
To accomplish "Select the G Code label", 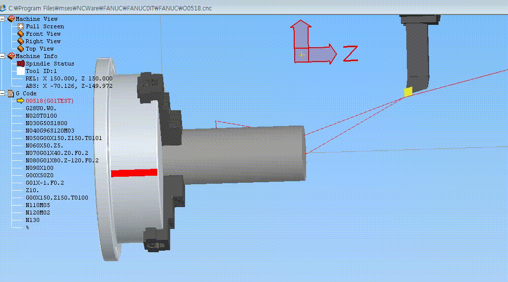I will click(x=26, y=93).
